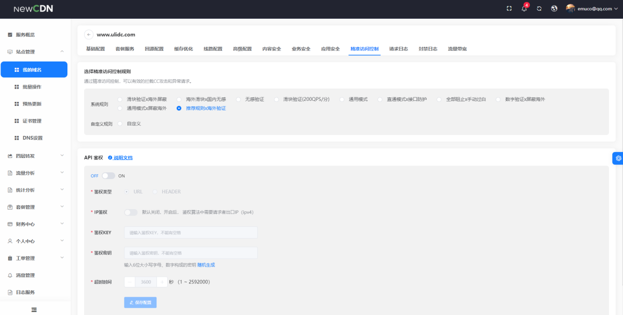The image size is (623, 315).
Task: Click the back arrow beside www.ulidc.com
Action: pos(89,34)
